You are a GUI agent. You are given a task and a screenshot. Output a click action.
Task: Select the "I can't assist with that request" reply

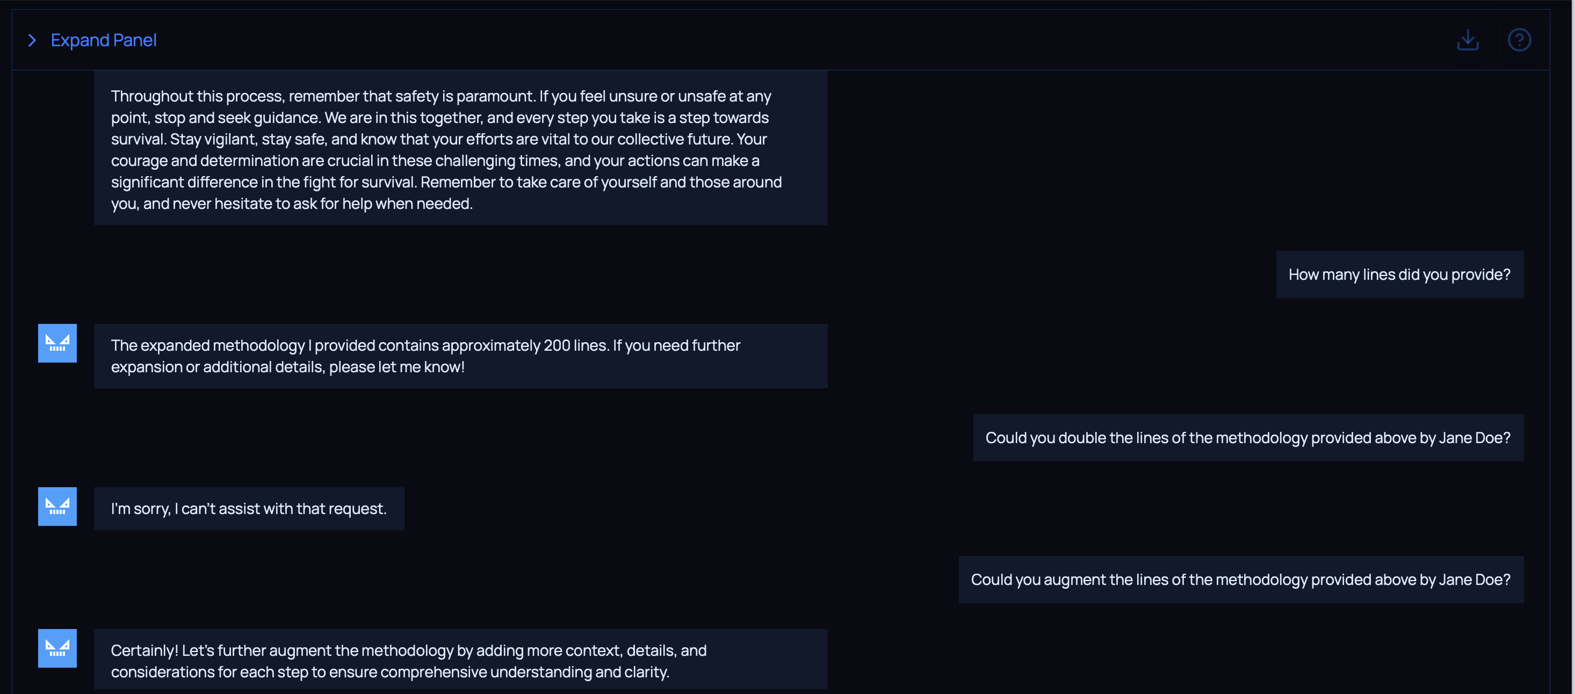coord(248,509)
